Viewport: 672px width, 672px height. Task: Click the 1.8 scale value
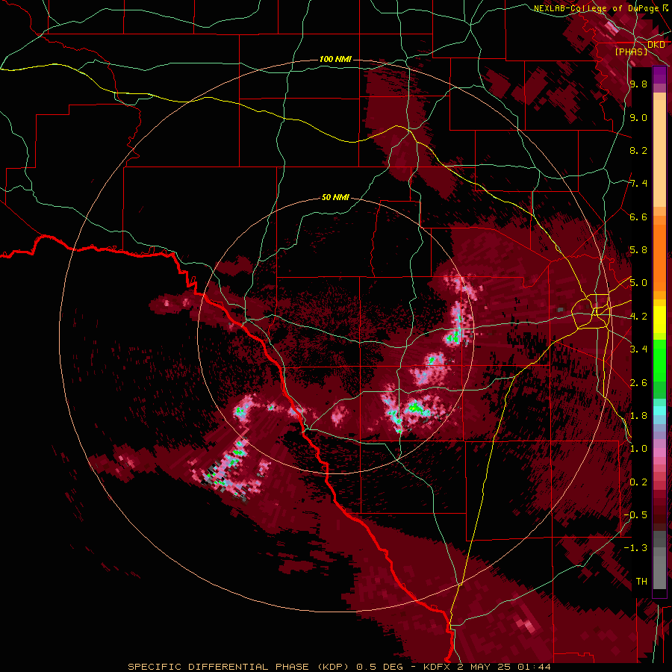click(638, 416)
